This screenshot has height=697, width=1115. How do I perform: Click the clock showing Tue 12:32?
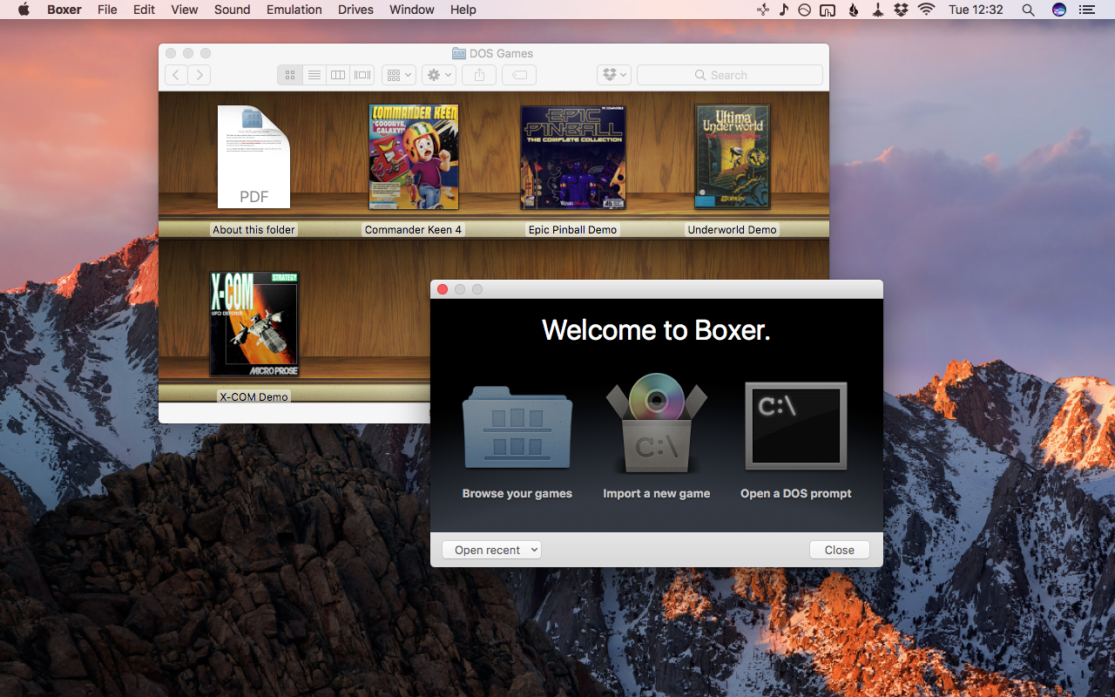tap(976, 10)
